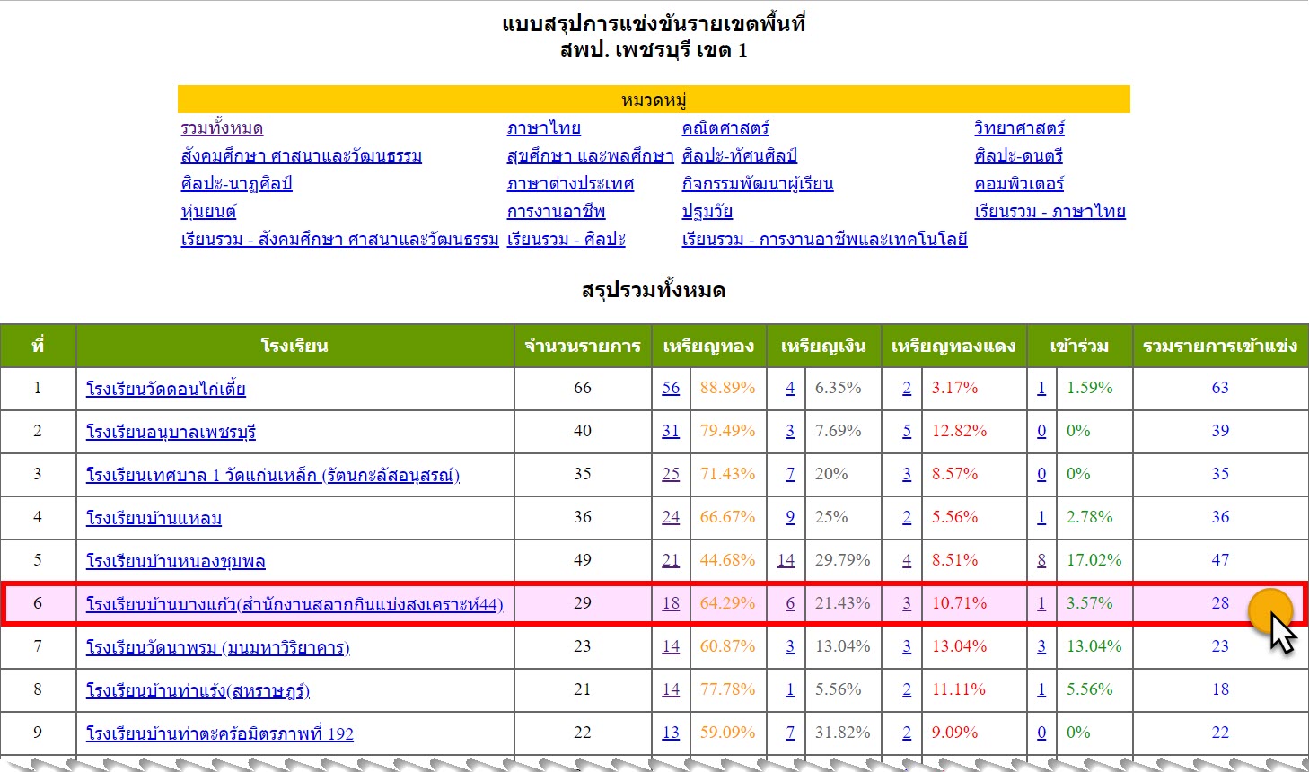
Task: Click participation count 8 for บ้านหนองชุมพล
Action: pos(1041,560)
